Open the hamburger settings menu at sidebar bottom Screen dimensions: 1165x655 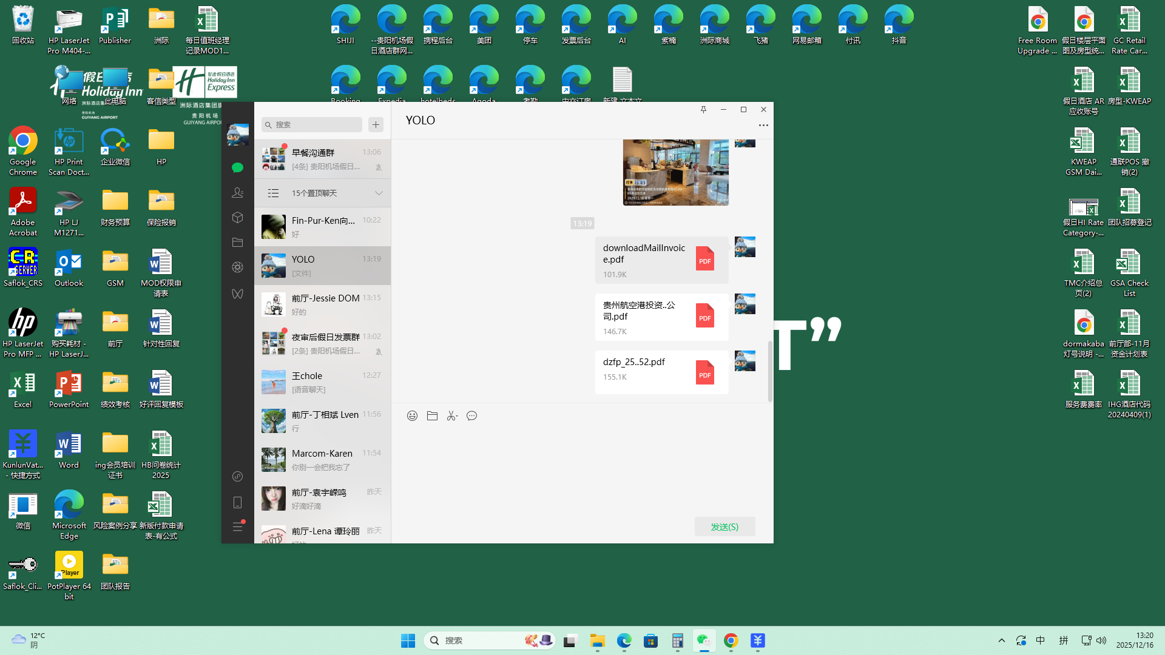237,527
